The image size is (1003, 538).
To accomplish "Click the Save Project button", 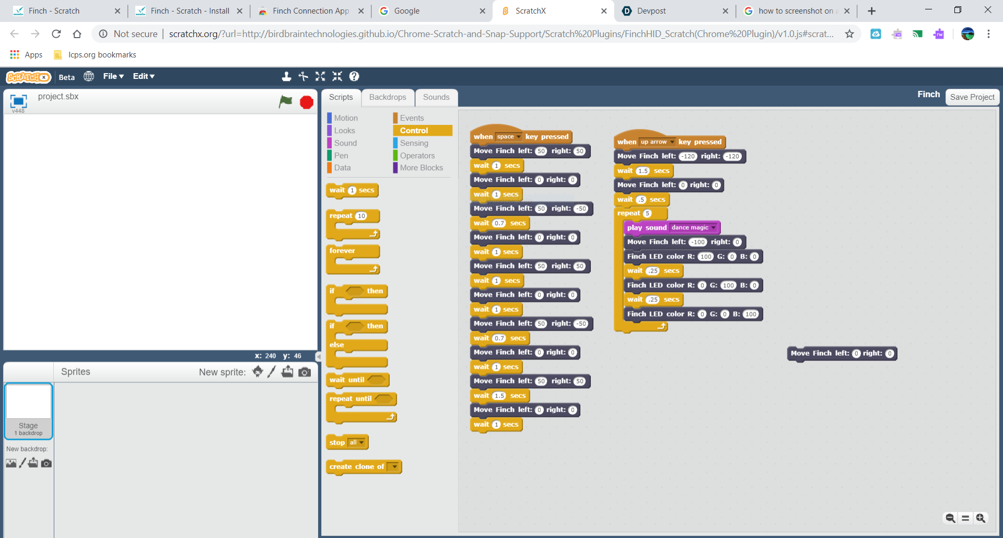I will (x=972, y=97).
